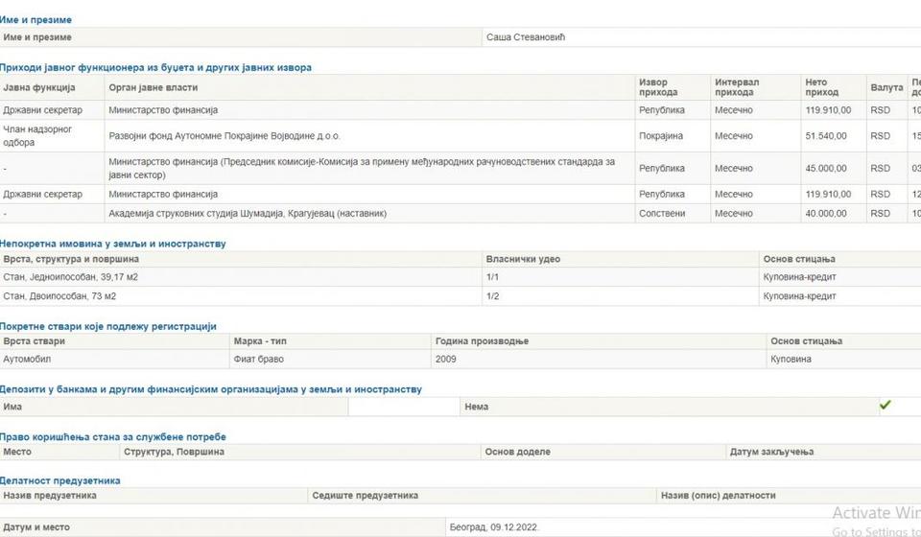
Task: Click the date Београд, 09.12.2022.
Action: coord(495,527)
